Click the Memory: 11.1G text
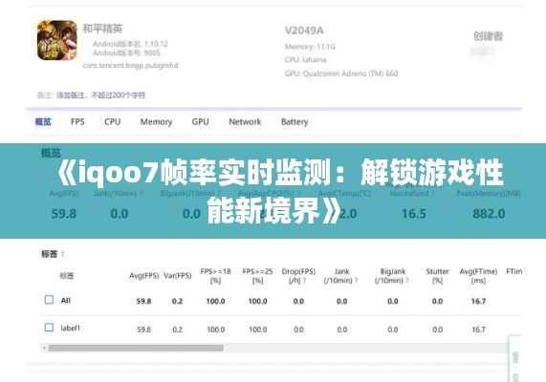This screenshot has width=546, height=382. coord(310,47)
